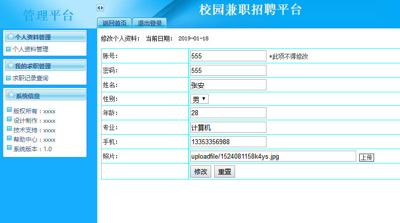
Task: Switch to the 返回首页 tab
Action: [115, 23]
